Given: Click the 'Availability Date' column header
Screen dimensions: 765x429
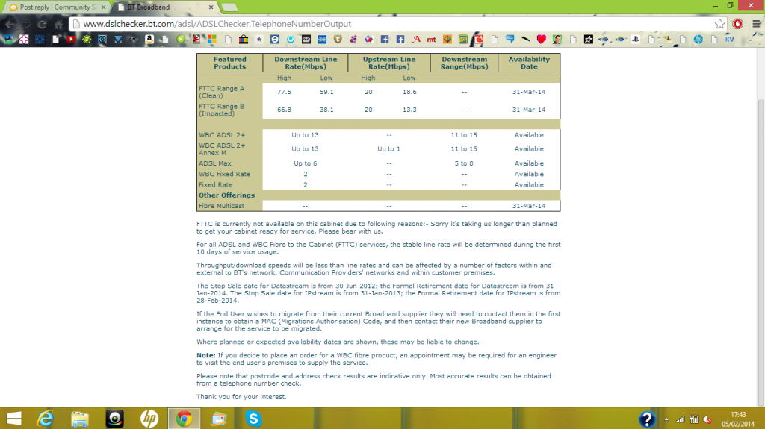Looking at the screenshot, I should pos(529,63).
